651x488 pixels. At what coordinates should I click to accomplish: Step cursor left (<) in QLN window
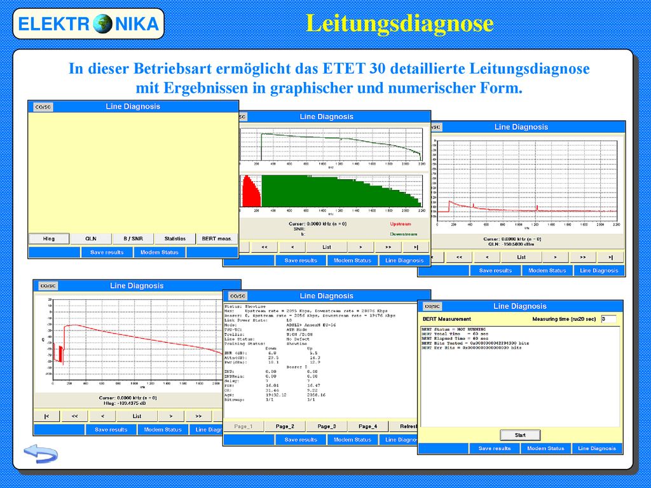[x=487, y=257]
